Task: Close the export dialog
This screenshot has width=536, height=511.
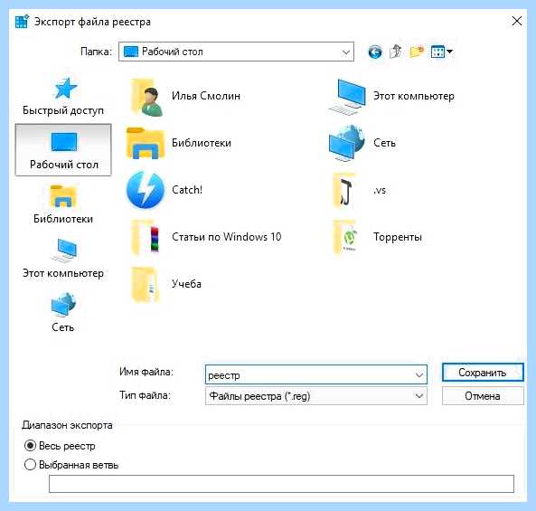Action: click(x=517, y=21)
